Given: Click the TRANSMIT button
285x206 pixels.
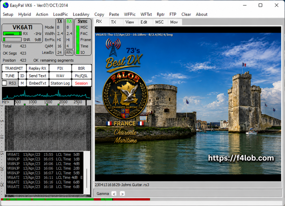Looking at the screenshot, I should point(14,68).
